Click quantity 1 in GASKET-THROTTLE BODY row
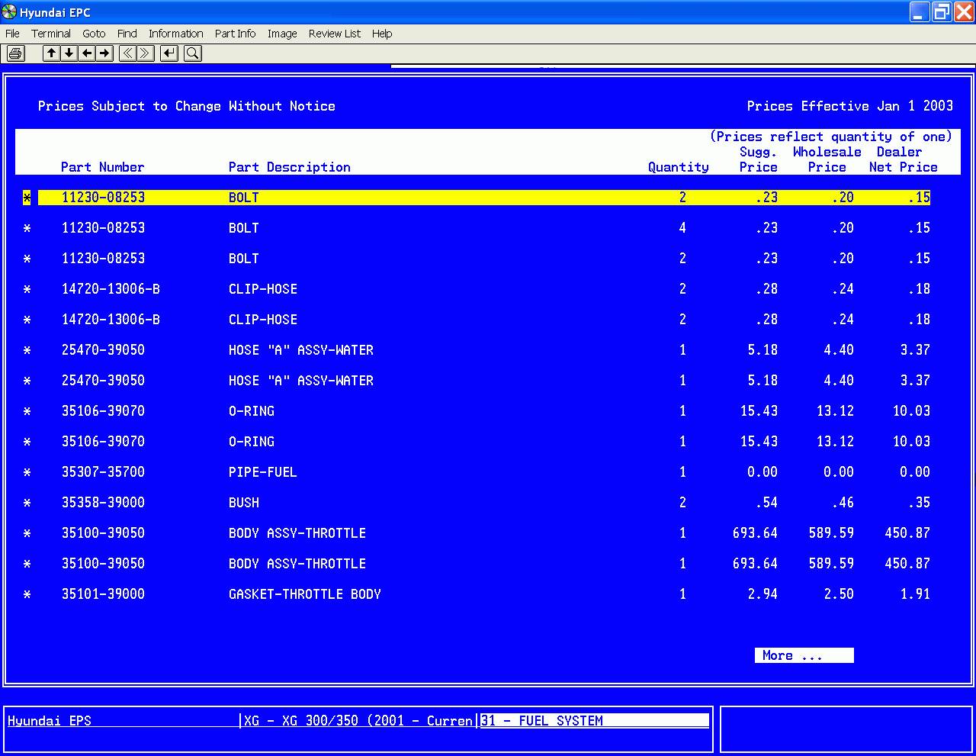This screenshot has width=976, height=756. [x=682, y=594]
